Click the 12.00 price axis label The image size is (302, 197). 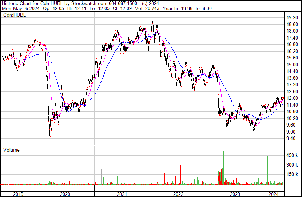coord(292,98)
